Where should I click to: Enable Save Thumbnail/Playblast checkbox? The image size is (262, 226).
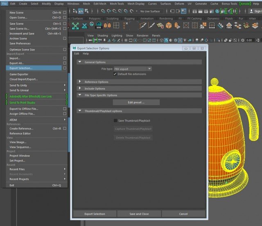coord(115,120)
